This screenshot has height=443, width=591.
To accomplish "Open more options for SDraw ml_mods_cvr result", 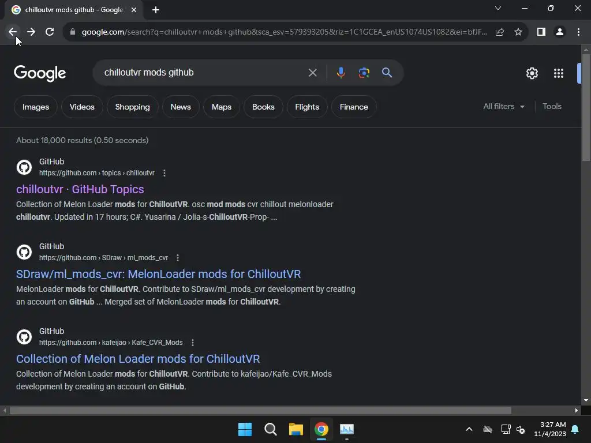I will [178, 258].
